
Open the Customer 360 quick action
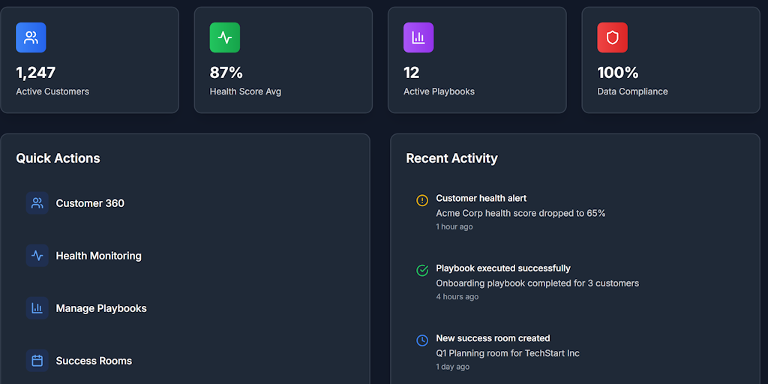click(x=185, y=202)
